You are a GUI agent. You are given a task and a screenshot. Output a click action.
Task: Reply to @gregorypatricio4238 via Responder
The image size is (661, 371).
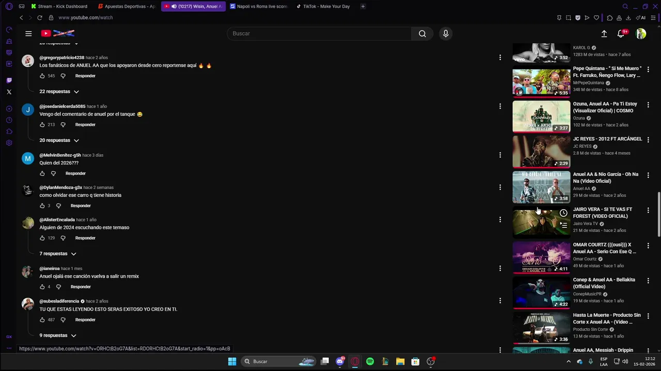[85, 76]
